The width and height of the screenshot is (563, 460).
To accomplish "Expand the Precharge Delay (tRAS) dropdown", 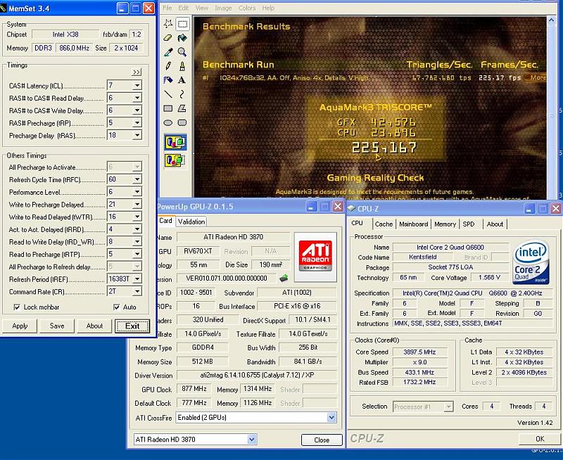I will coord(137,135).
